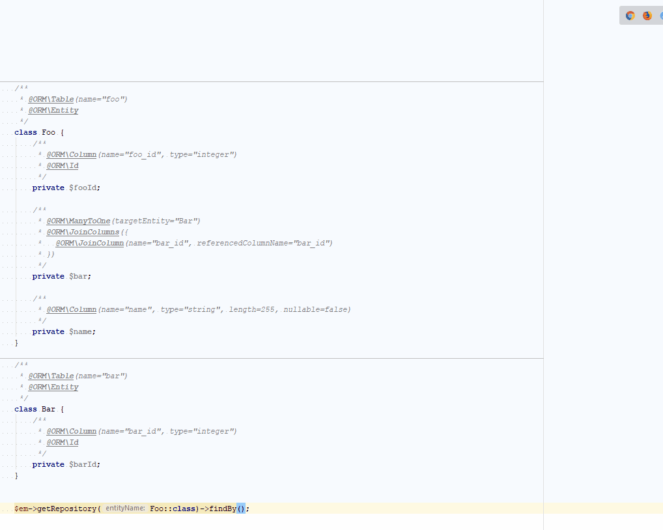Image resolution: width=663 pixels, height=530 pixels.
Task: Click the getRepository method call
Action: 67,509
